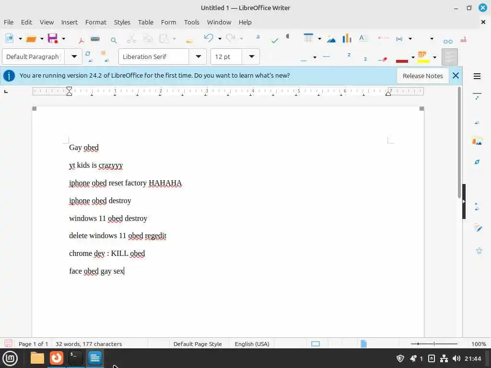Image resolution: width=491 pixels, height=368 pixels.
Task: Click Page 1 of 1 status
Action: 33,344
